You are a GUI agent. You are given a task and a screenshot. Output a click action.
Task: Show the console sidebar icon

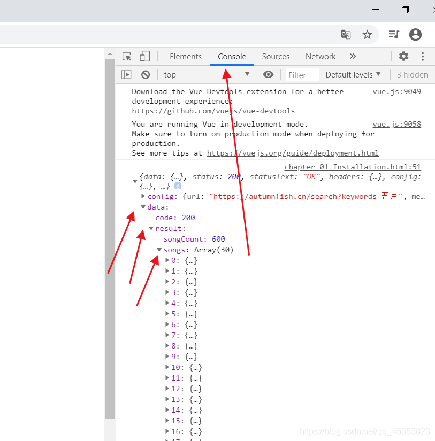click(x=126, y=74)
